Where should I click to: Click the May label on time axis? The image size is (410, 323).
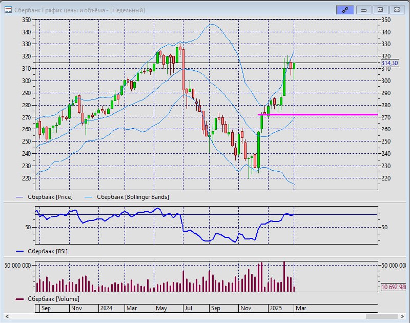(161, 308)
